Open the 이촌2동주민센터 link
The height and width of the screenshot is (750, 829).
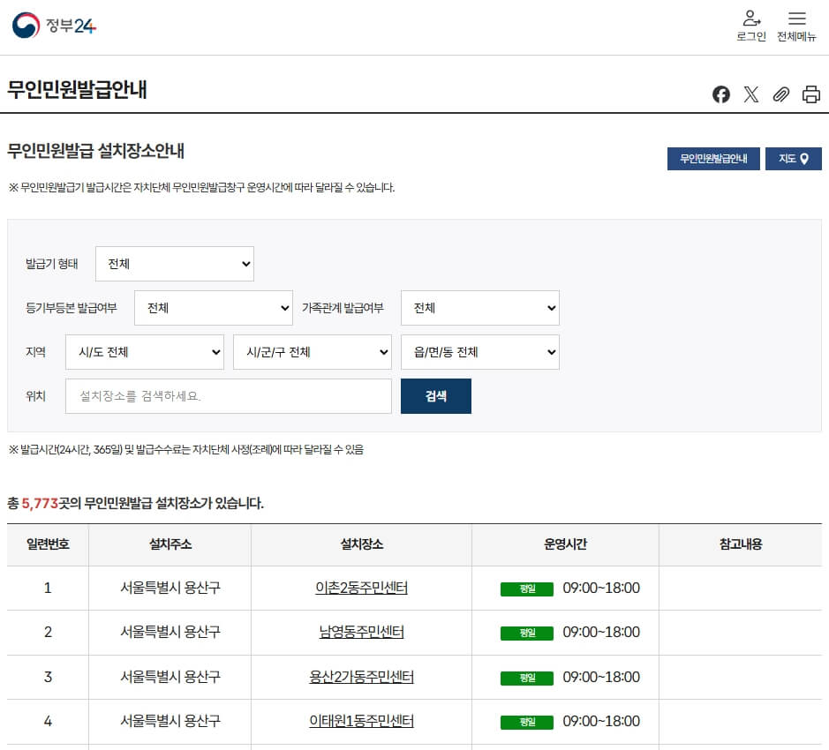[359, 588]
